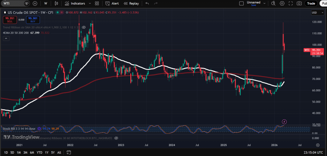Toggle the layout setup square icon
This screenshot has width=327, height=156.
pos(242,4)
